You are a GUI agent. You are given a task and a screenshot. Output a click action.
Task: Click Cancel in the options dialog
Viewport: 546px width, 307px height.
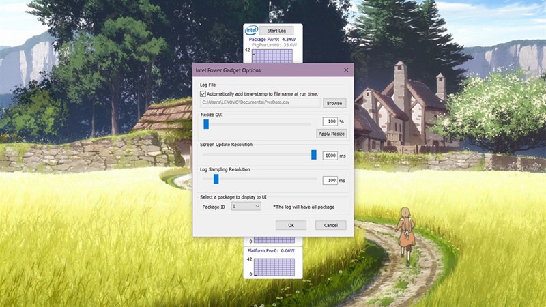point(331,225)
